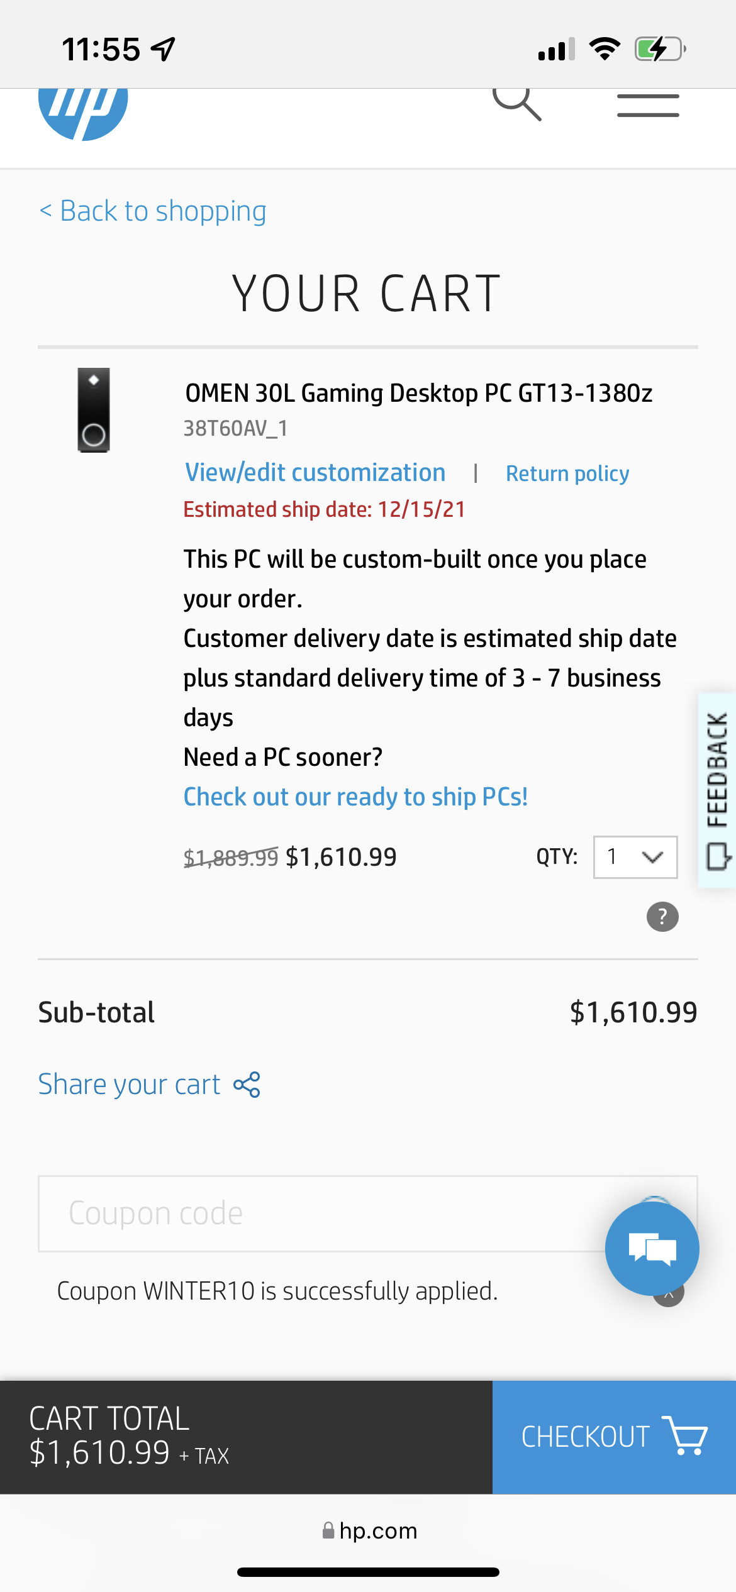
Task: Open View/edit customization link
Action: pyautogui.click(x=315, y=473)
